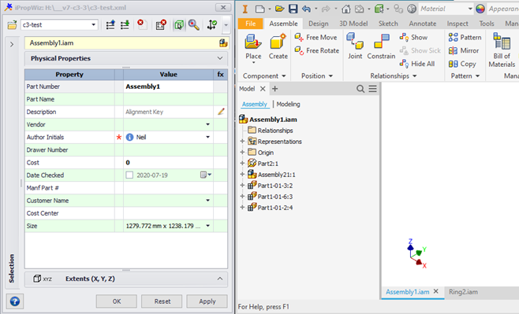Open iPropWiz help question mark icon

point(14,301)
